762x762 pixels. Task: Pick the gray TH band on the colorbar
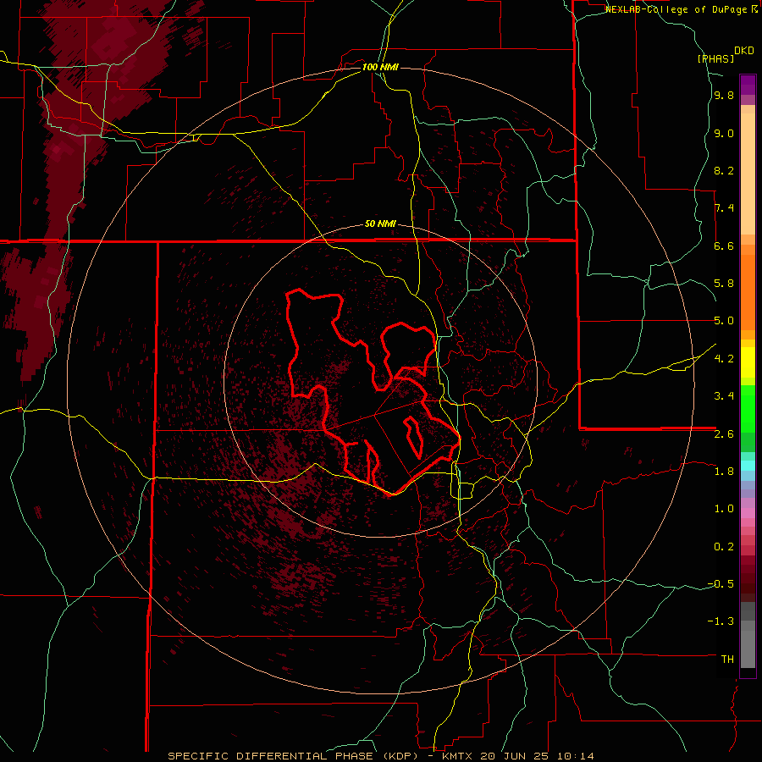[x=748, y=649]
